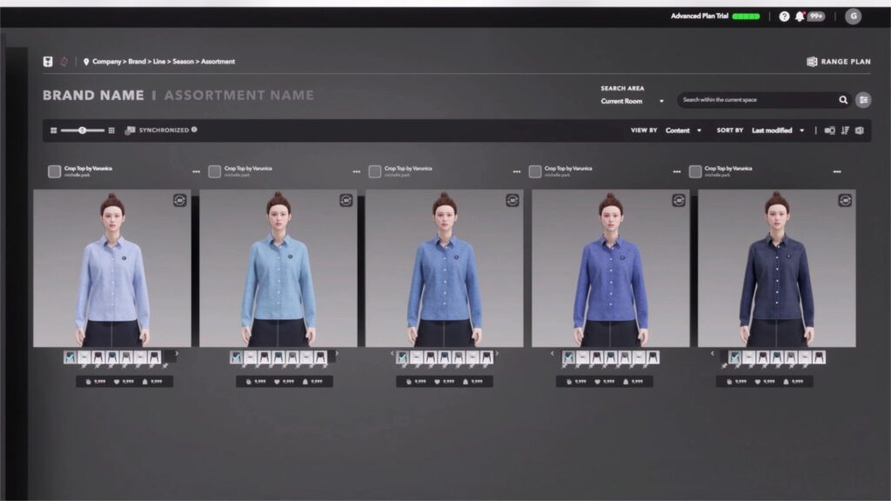The height and width of the screenshot is (501, 891).
Task: Click the search magnifier icon
Action: tap(842, 100)
